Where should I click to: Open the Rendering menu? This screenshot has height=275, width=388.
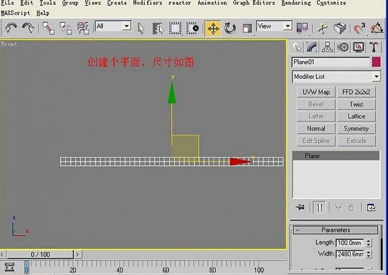(x=296, y=3)
